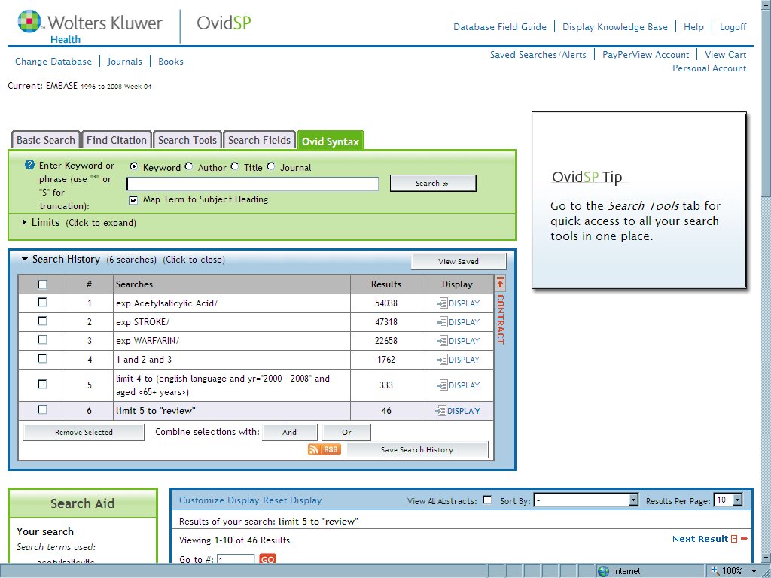771x578 pixels.
Task: Combine selections with And button
Action: [290, 432]
